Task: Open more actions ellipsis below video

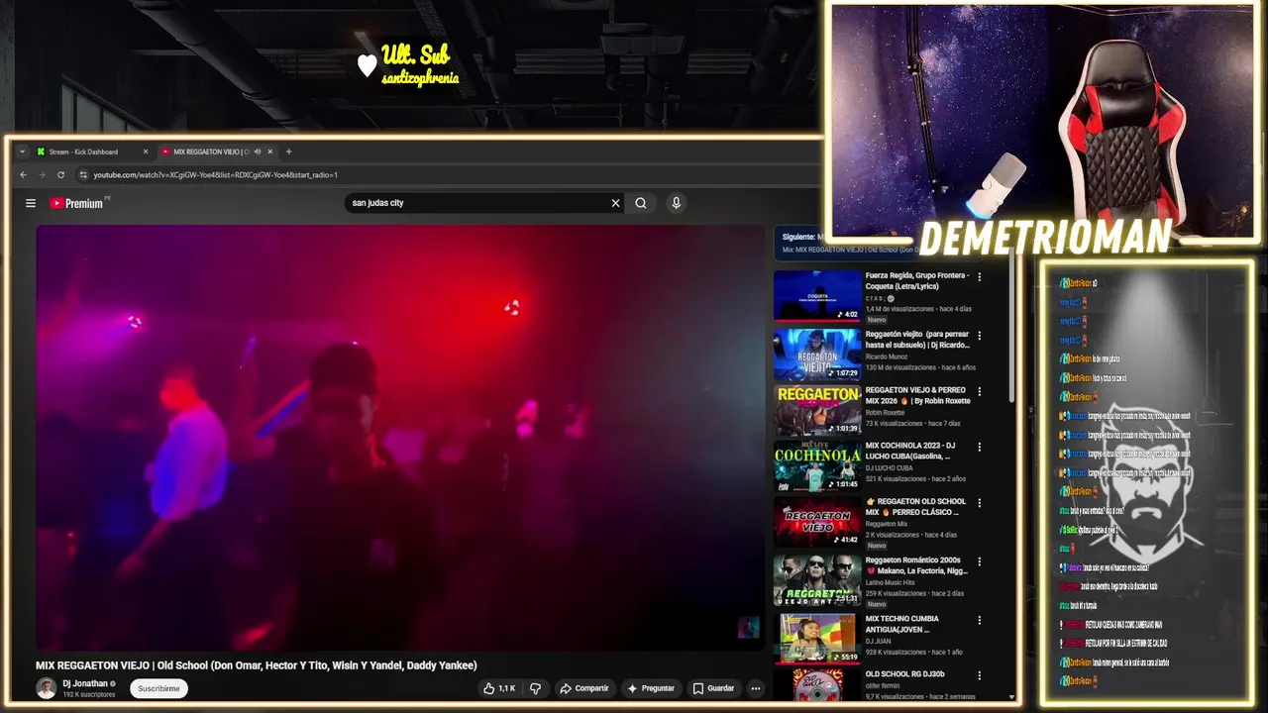Action: coord(756,688)
